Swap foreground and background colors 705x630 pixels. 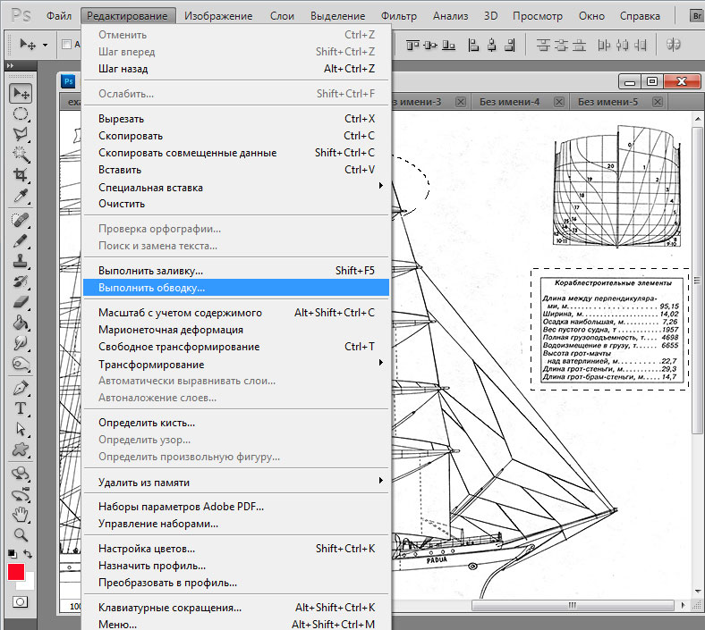28,554
